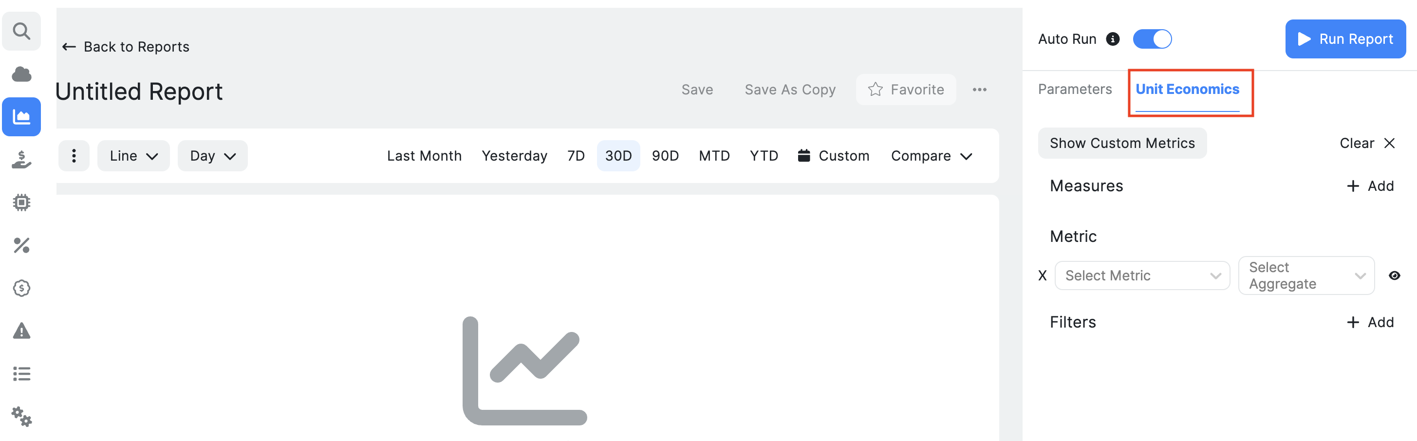1417x441 pixels.
Task: Open the Line chart type dropdown
Action: click(x=133, y=156)
